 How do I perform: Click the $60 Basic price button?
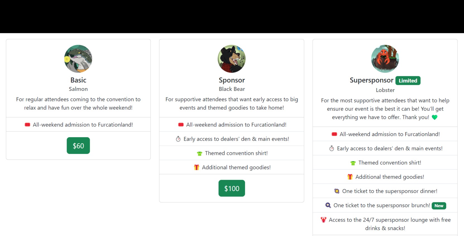78,146
